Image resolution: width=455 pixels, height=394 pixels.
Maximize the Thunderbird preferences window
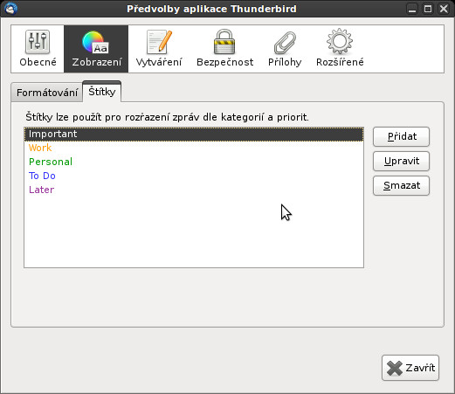coord(428,9)
